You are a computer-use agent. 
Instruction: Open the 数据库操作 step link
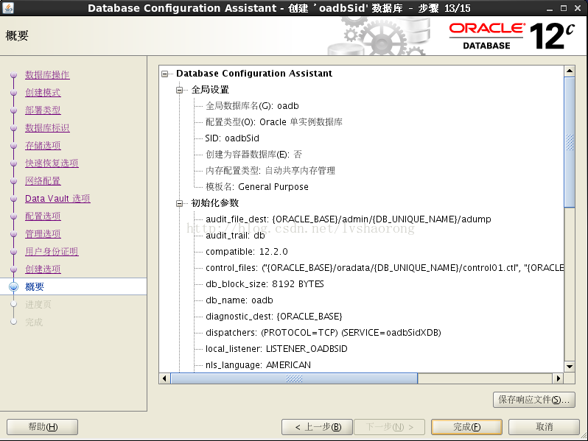[47, 75]
